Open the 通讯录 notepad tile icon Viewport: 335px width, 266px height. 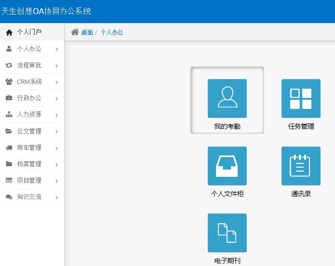click(x=301, y=166)
